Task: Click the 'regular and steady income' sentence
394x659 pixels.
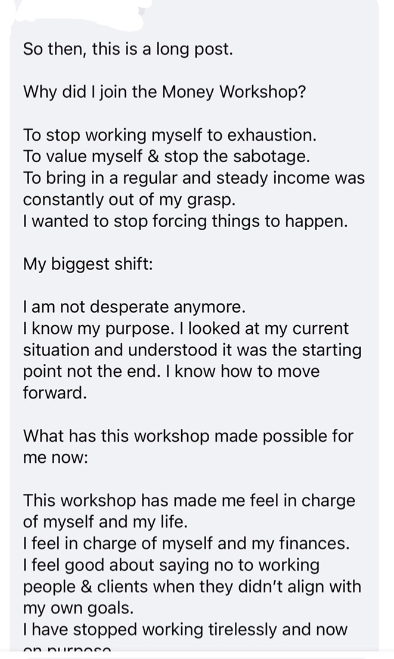Action: (x=194, y=178)
